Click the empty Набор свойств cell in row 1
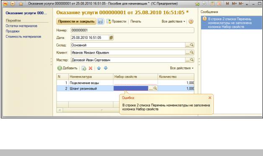Screen dimensions: 263x156 (x=136, y=83)
